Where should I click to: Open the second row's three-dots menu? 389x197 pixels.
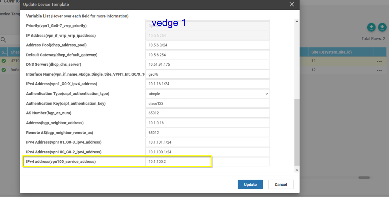tap(379, 71)
